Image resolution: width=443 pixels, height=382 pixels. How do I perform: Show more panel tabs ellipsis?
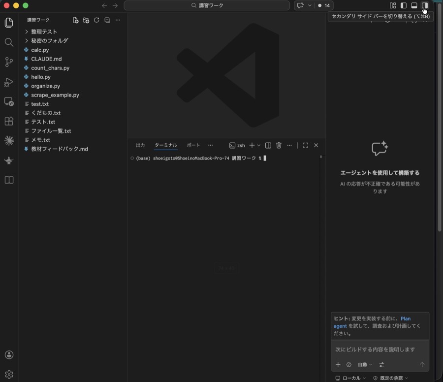[211, 145]
